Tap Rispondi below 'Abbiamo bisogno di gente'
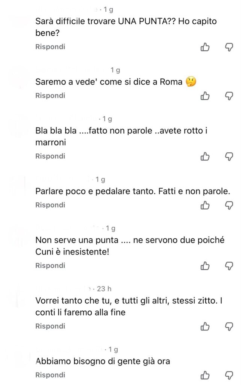243x385 pixels. 50,375
